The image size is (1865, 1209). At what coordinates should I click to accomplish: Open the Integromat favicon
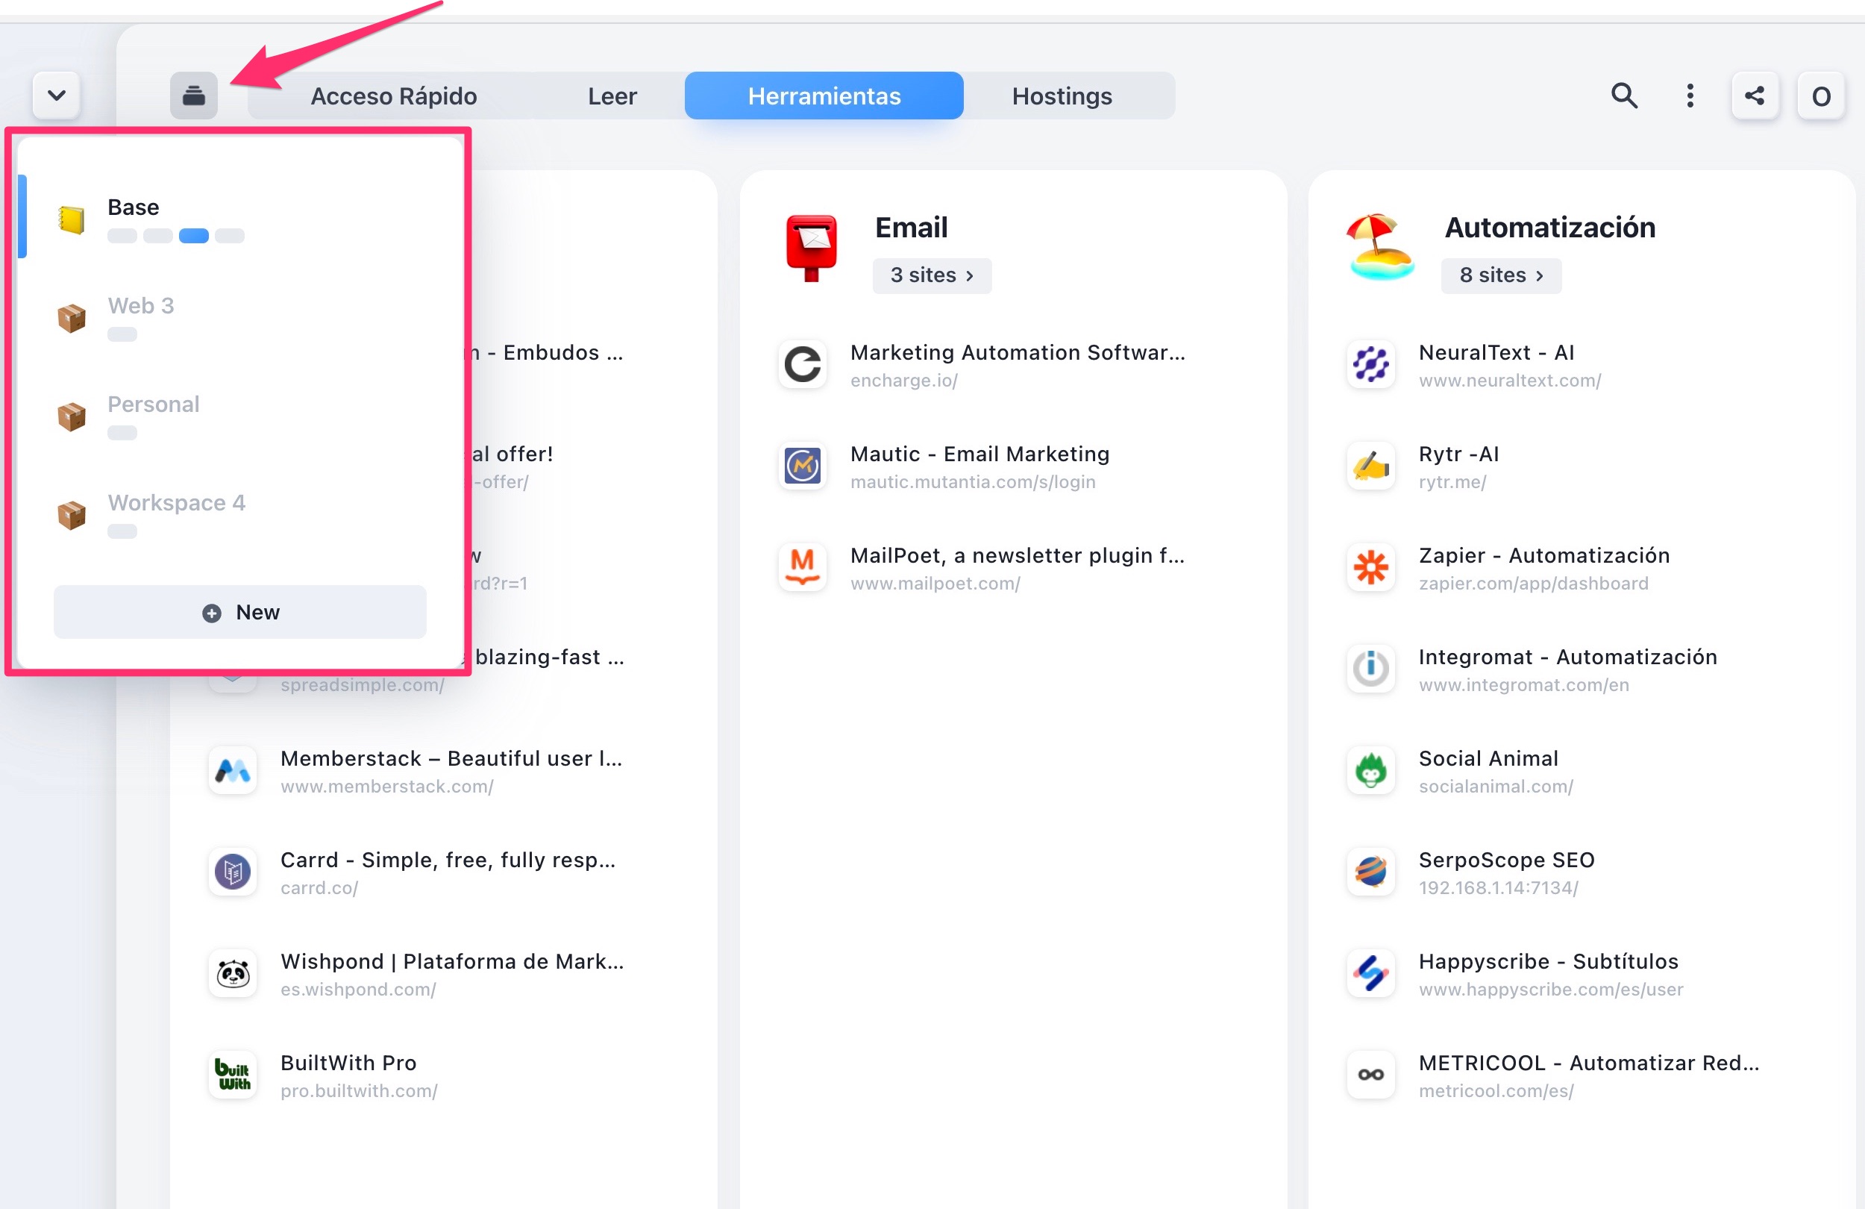[1370, 669]
